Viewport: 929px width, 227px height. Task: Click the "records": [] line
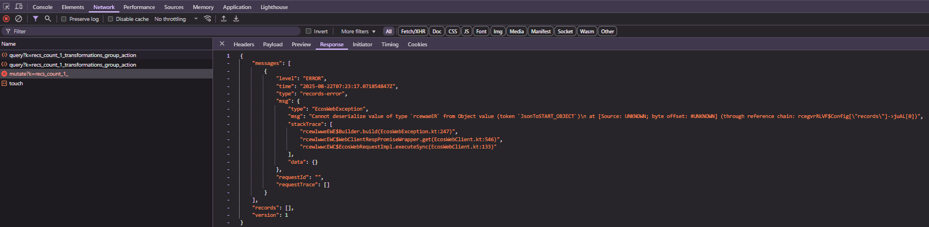coord(273,208)
